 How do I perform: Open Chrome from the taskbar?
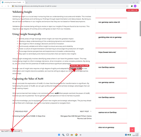[x=76, y=135]
